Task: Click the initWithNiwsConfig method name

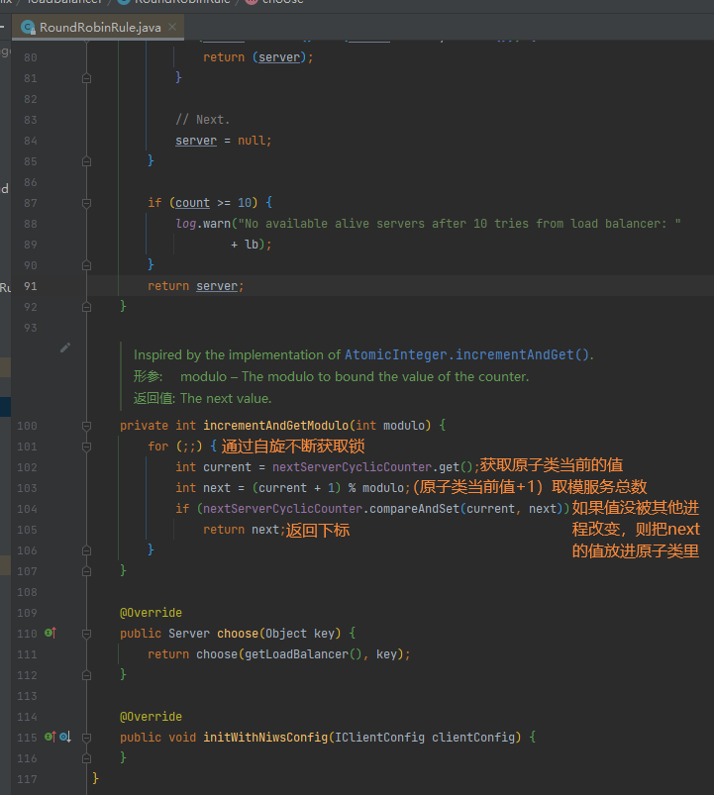Action: click(x=265, y=738)
